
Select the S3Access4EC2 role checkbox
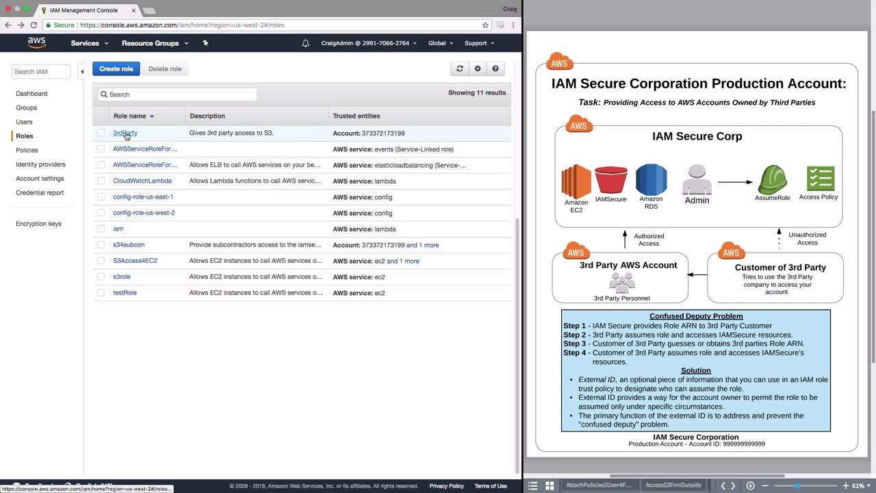coord(101,261)
